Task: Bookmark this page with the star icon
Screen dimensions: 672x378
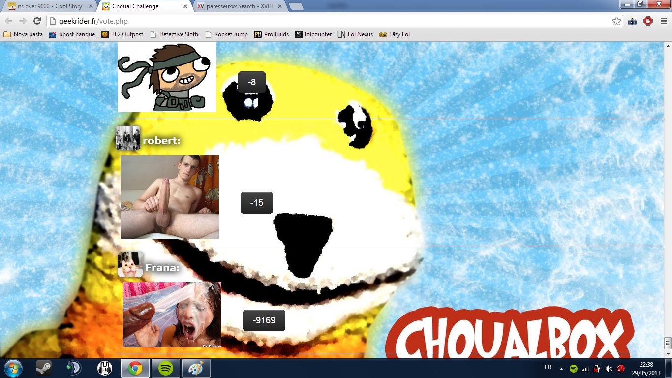Action: 616,21
